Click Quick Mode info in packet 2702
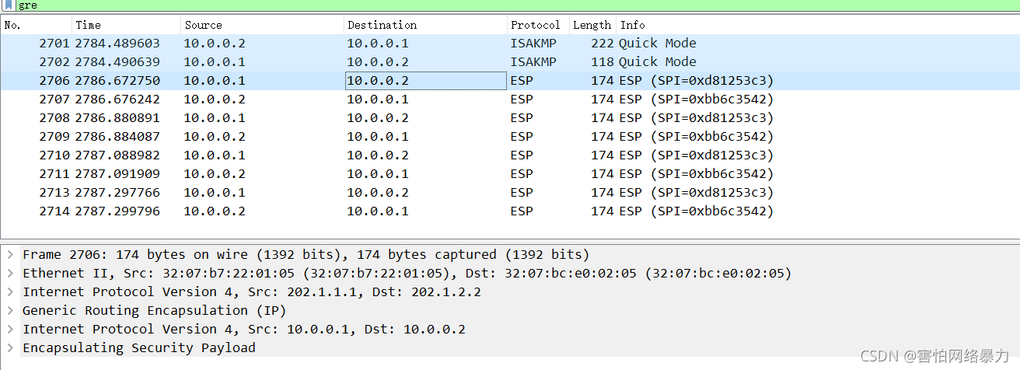This screenshot has height=370, width=1020. [658, 62]
